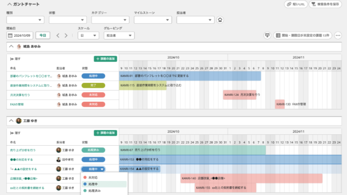Viewport: 347px width, 195px height.
Task: Open the マイルストーン filter dropdown
Action: click(x=153, y=20)
